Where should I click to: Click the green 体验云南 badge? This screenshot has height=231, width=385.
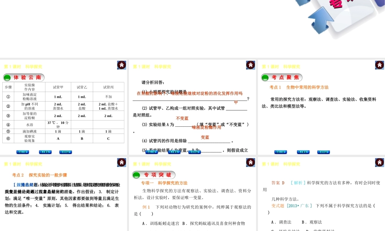coord(23,77)
